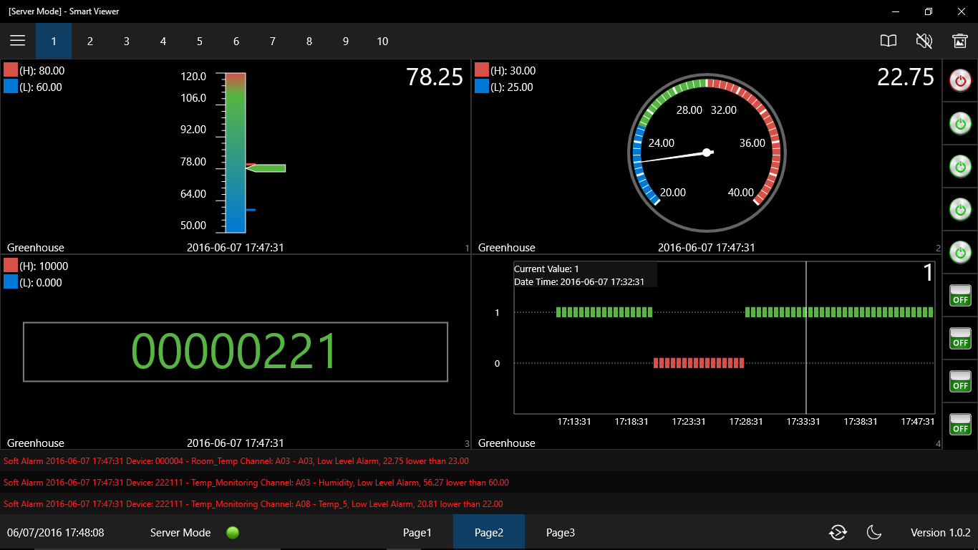Switch to Page1

[417, 532]
